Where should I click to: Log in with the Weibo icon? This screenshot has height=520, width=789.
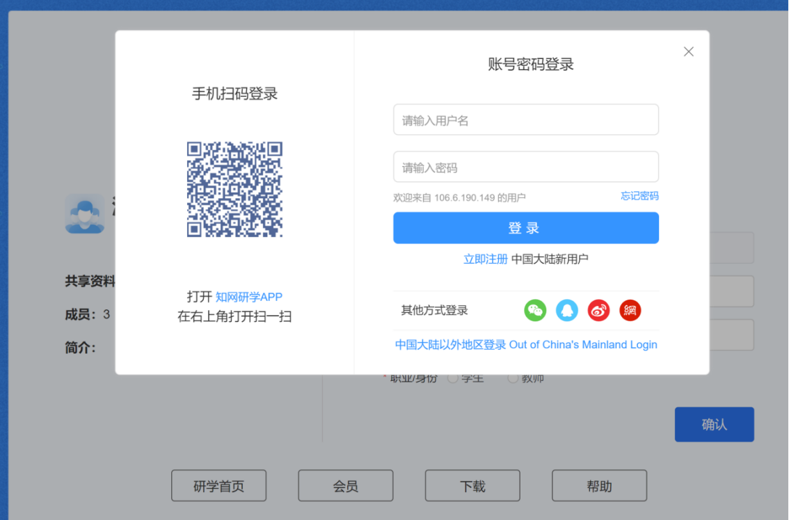(598, 310)
